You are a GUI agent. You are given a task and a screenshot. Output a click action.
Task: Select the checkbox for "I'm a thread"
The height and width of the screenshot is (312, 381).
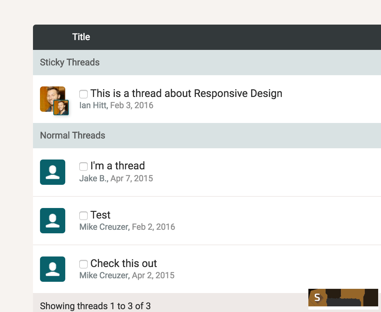[83, 167]
